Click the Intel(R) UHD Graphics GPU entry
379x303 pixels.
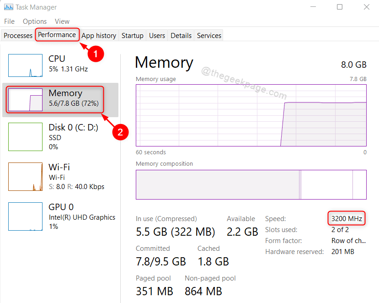pos(81,217)
